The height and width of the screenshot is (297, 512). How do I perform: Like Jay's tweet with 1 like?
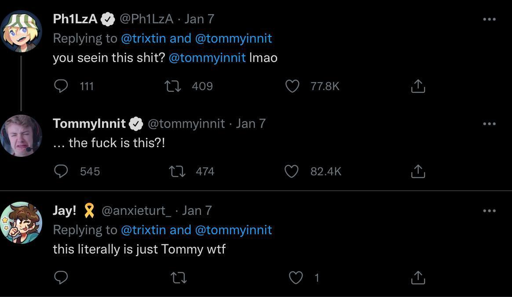(296, 278)
